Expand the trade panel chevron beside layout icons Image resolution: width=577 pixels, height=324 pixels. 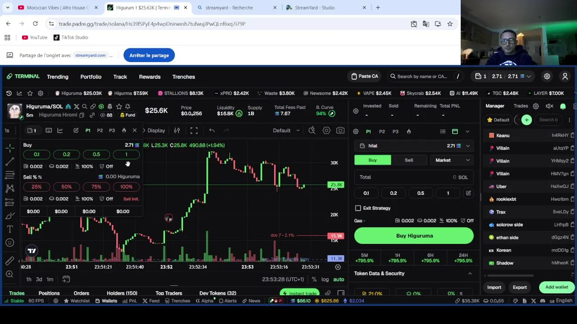coord(467,131)
